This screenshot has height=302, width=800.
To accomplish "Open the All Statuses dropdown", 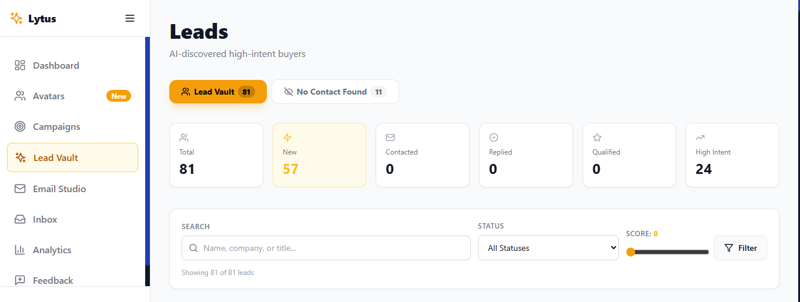I will point(548,248).
